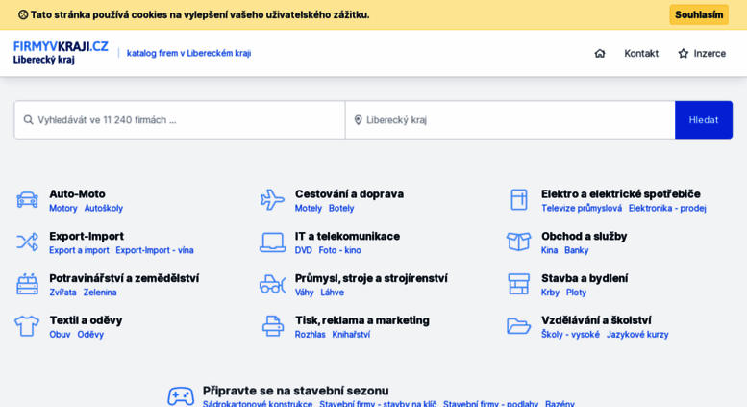Focus the company search input field
The height and width of the screenshot is (407, 747).
click(180, 120)
